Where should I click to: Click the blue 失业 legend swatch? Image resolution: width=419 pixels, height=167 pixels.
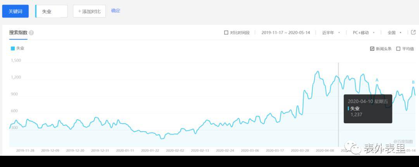click(13, 48)
